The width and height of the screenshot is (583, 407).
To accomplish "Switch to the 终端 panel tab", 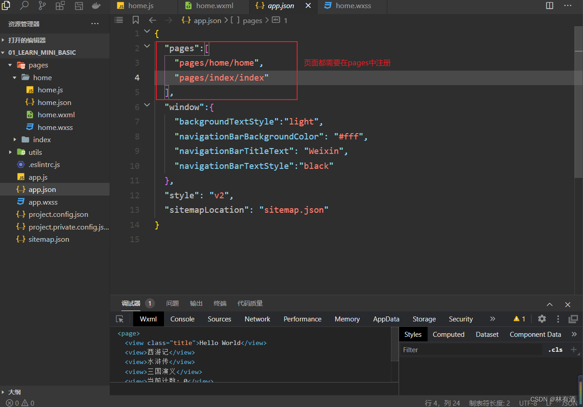I will 220,303.
